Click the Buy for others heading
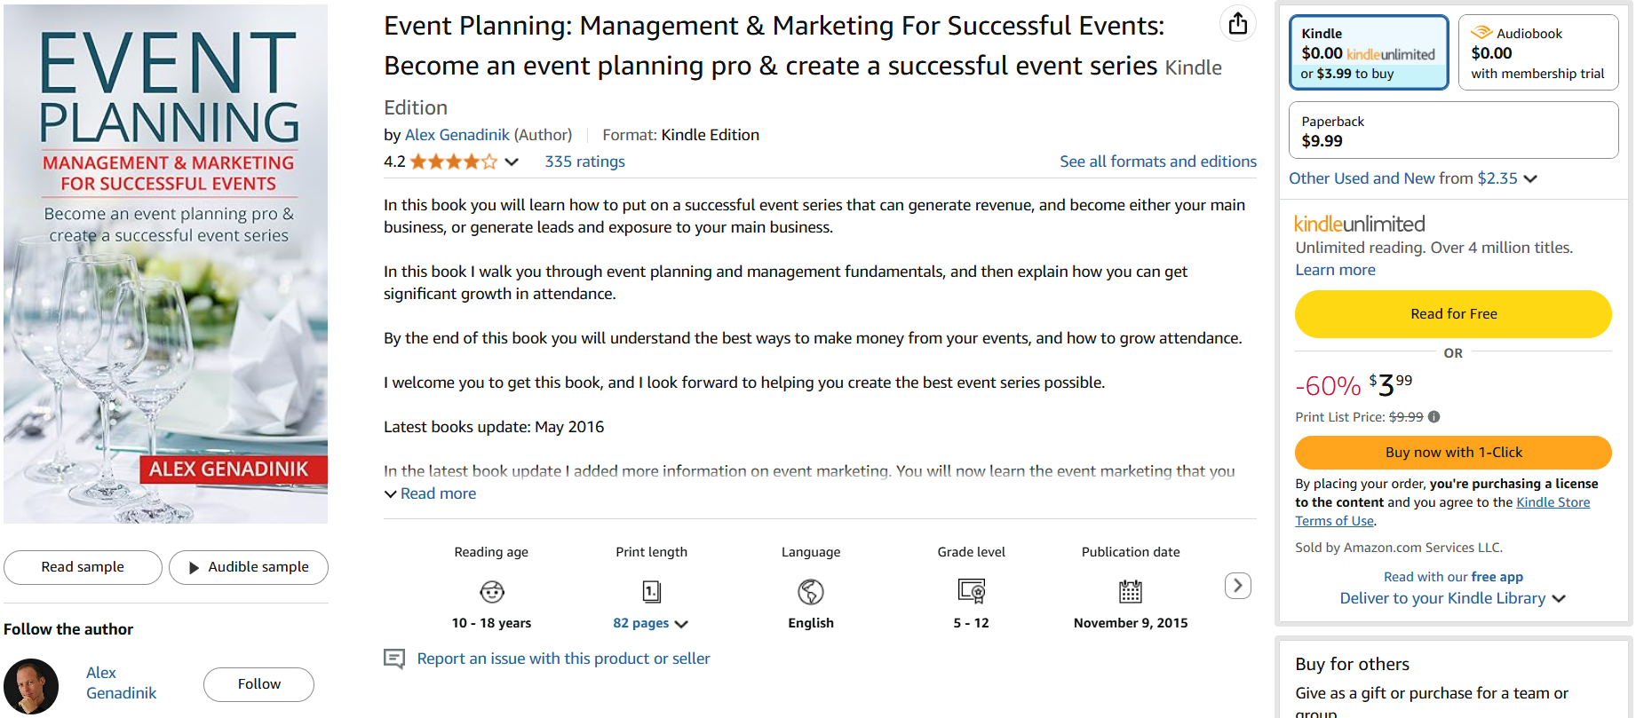 point(1352,664)
